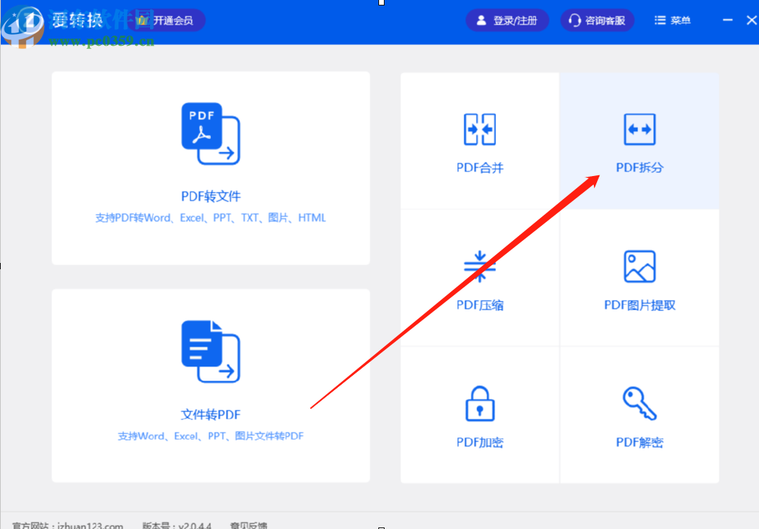
Task: Open the 意见反馈 feedback link
Action: (x=251, y=523)
